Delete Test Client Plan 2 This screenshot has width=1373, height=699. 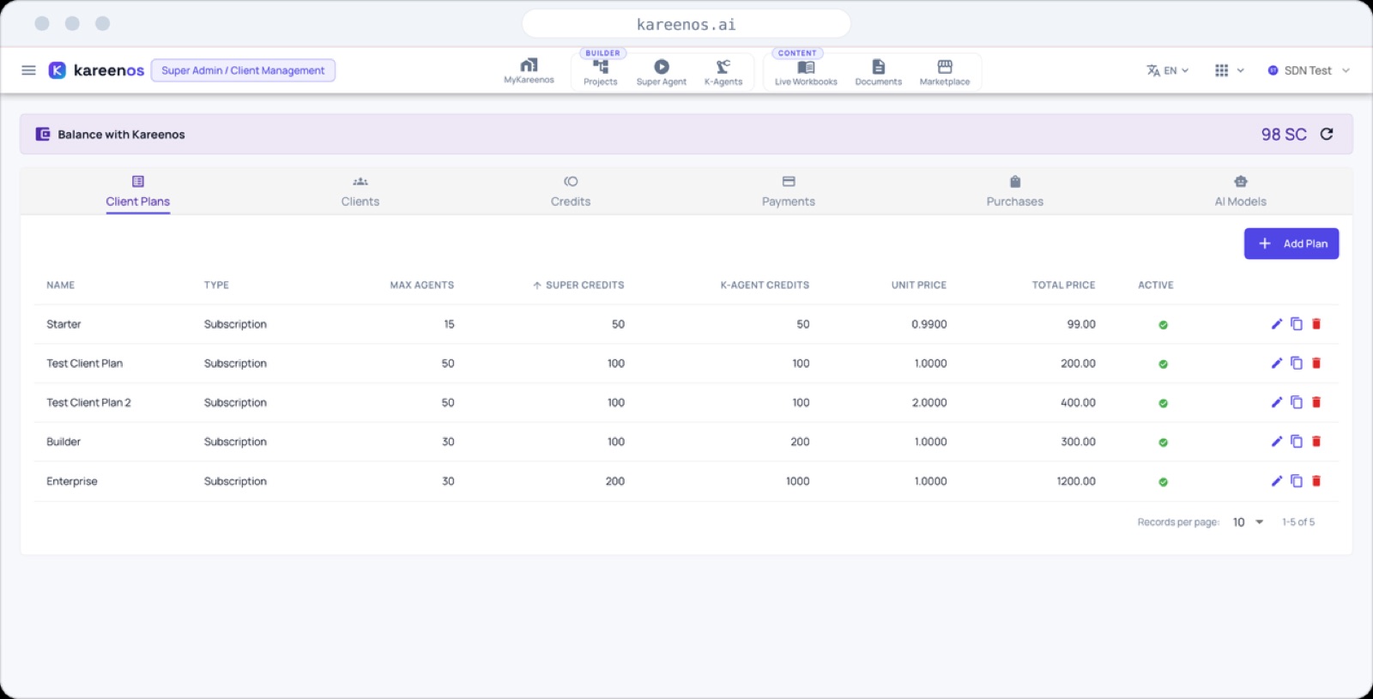pos(1316,402)
